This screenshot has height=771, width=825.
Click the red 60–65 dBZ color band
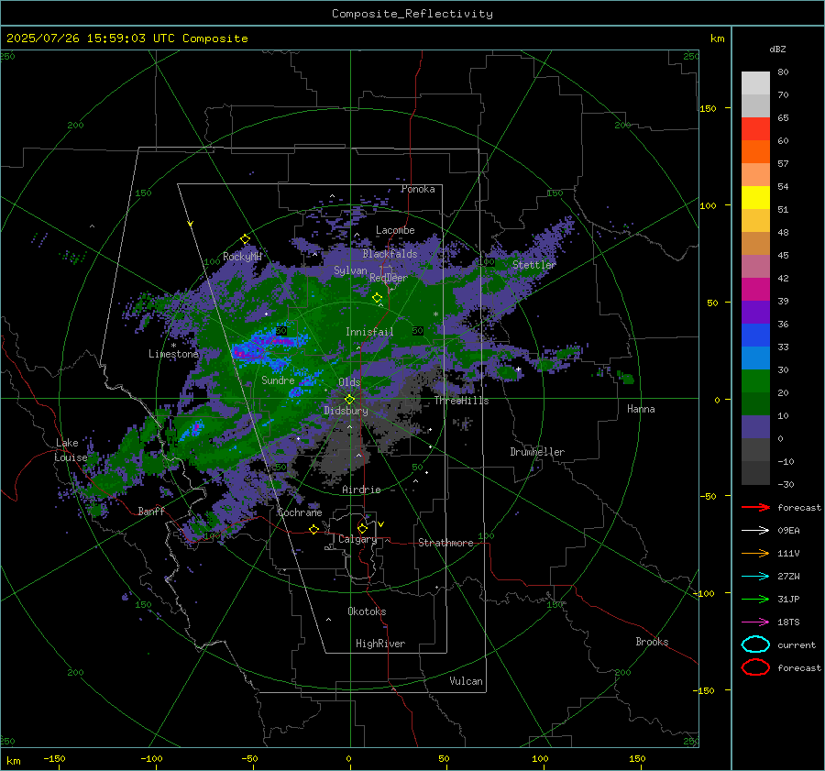[755, 129]
